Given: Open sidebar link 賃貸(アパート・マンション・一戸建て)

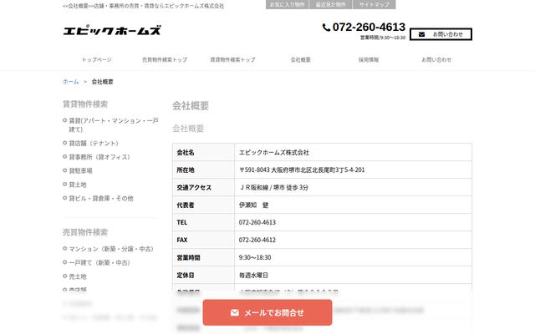Looking at the screenshot, I should point(114,125).
